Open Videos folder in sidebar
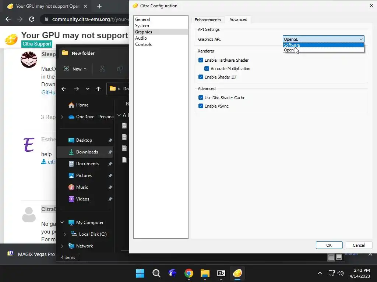 [82, 199]
